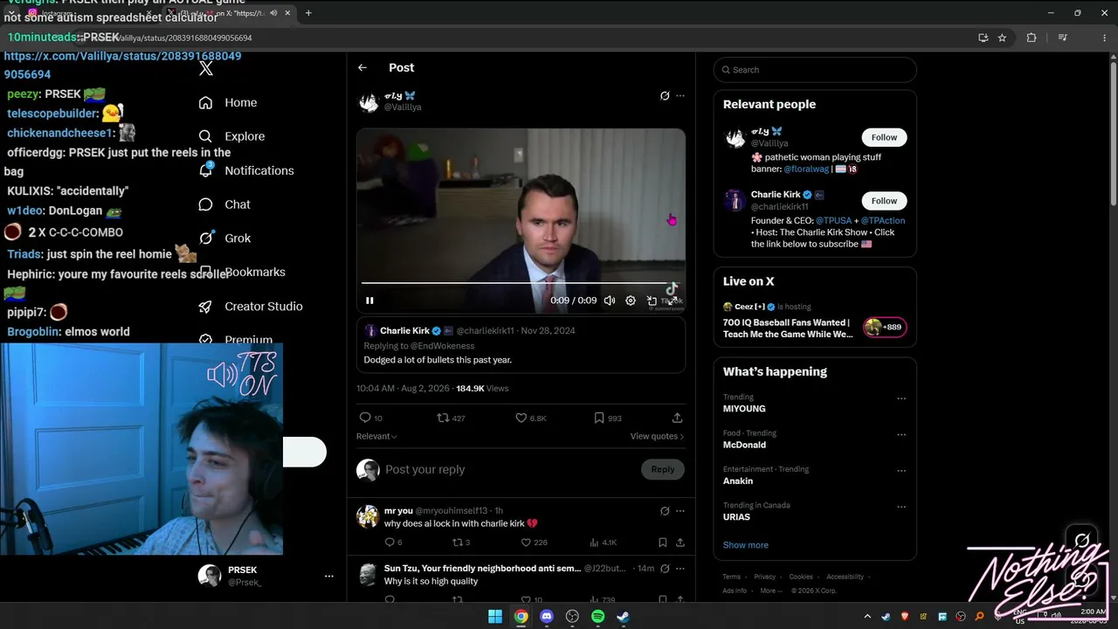Open video settings gear in player
Image resolution: width=1118 pixels, height=629 pixels.
pos(631,301)
